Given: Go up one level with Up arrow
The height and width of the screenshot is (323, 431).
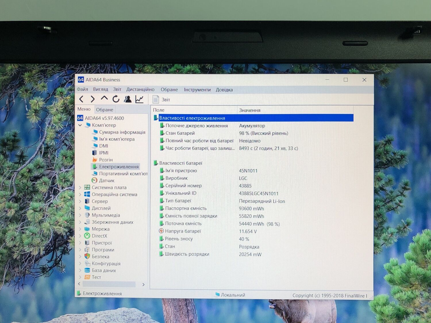Looking at the screenshot, I should (x=104, y=99).
